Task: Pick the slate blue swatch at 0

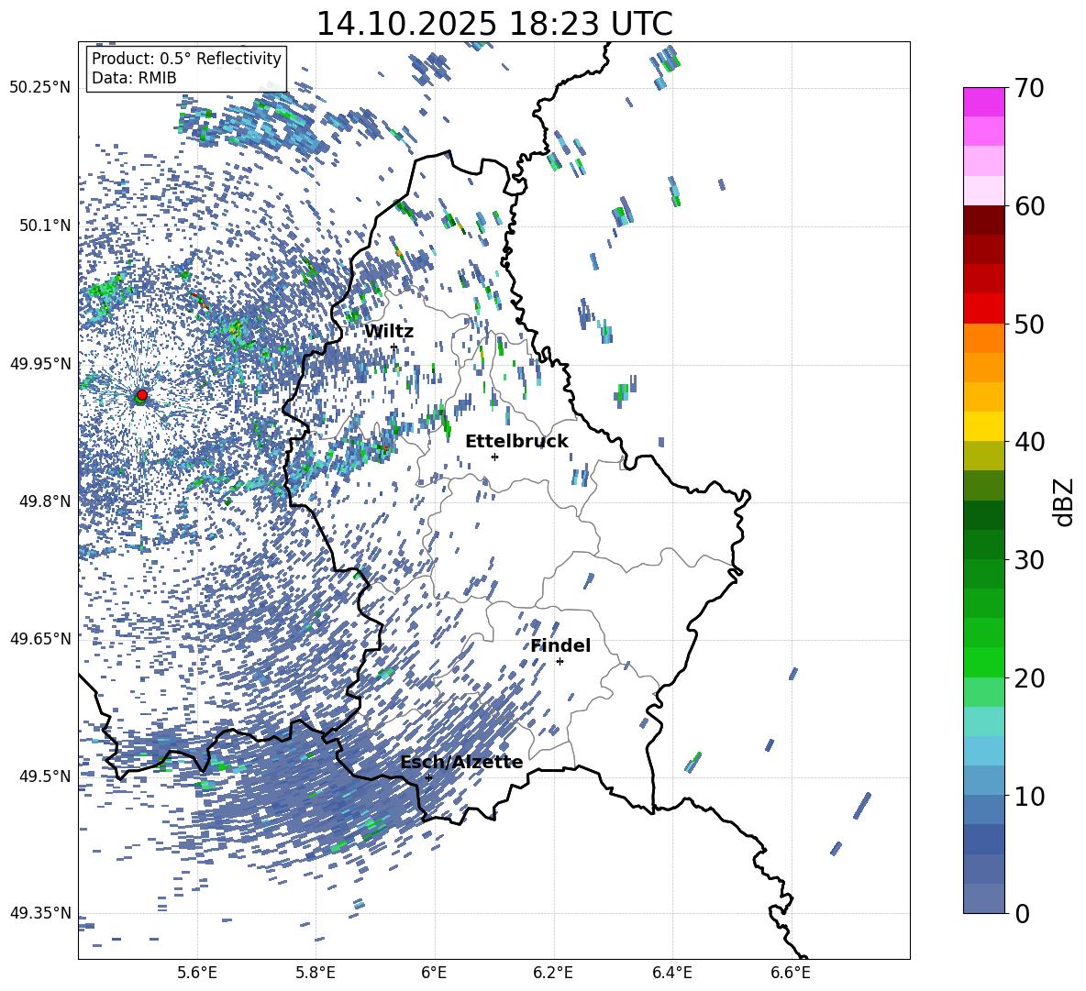Action: point(984,899)
